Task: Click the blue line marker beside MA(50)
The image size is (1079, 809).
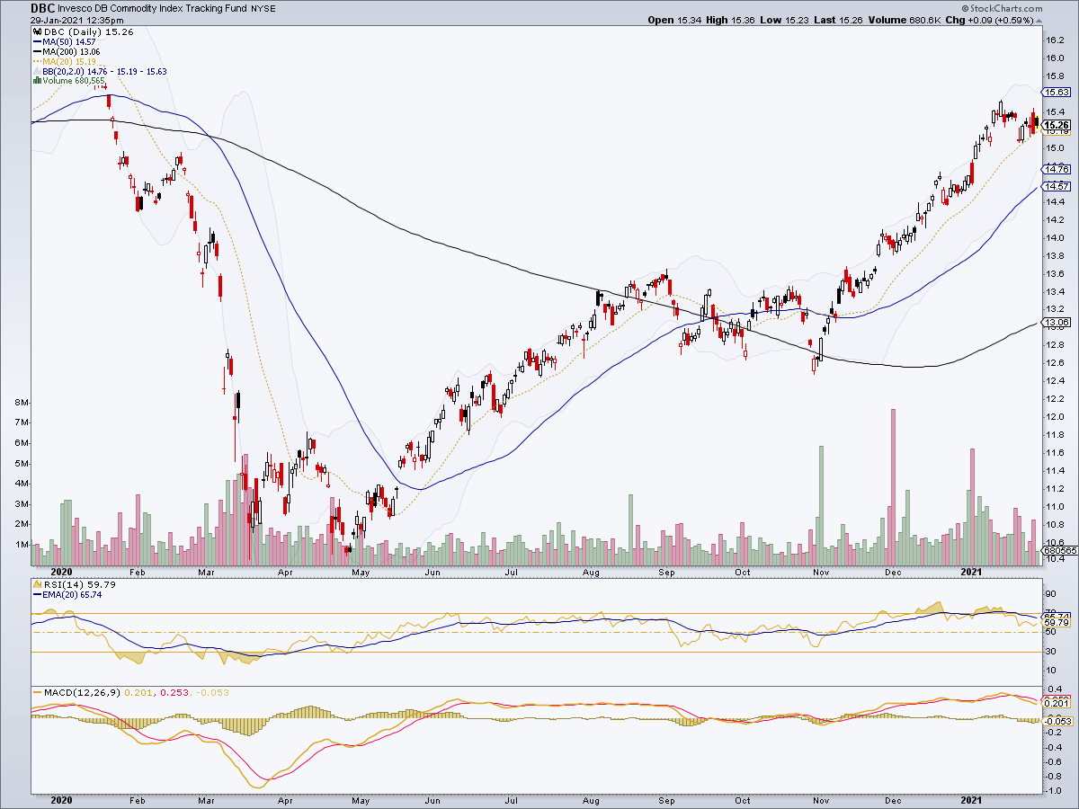Action: (x=37, y=41)
